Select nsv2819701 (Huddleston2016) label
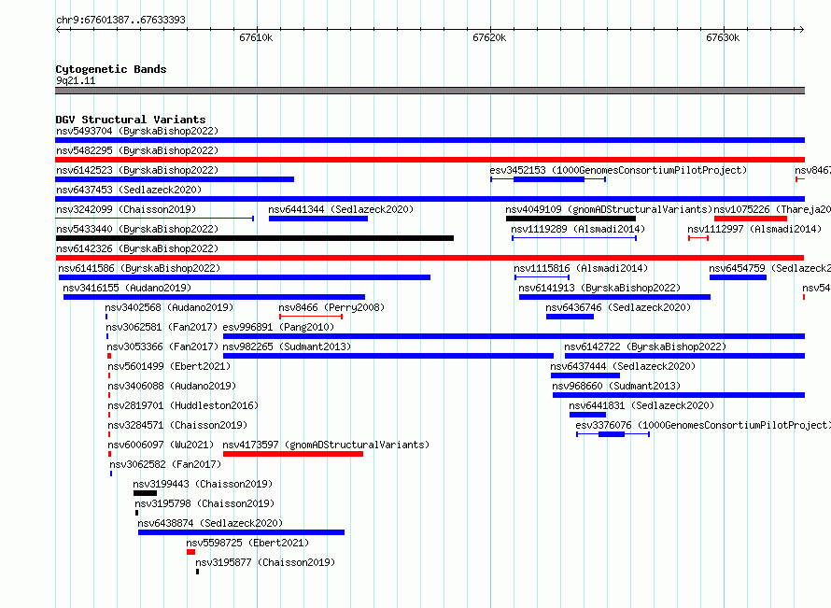This screenshot has height=608, width=831. 183,405
